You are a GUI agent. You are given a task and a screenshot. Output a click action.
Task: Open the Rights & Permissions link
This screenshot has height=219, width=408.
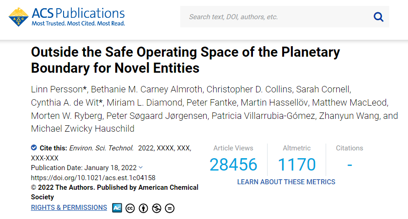click(69, 208)
